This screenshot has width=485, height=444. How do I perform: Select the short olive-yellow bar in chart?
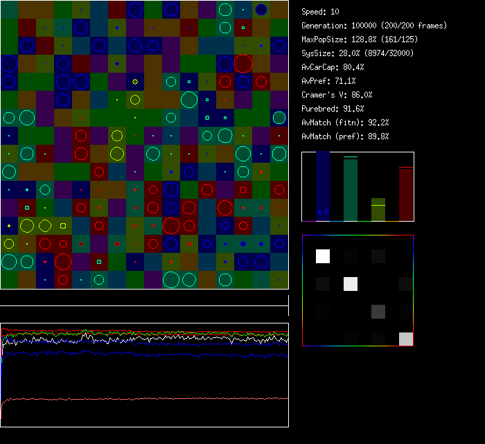coord(378,210)
